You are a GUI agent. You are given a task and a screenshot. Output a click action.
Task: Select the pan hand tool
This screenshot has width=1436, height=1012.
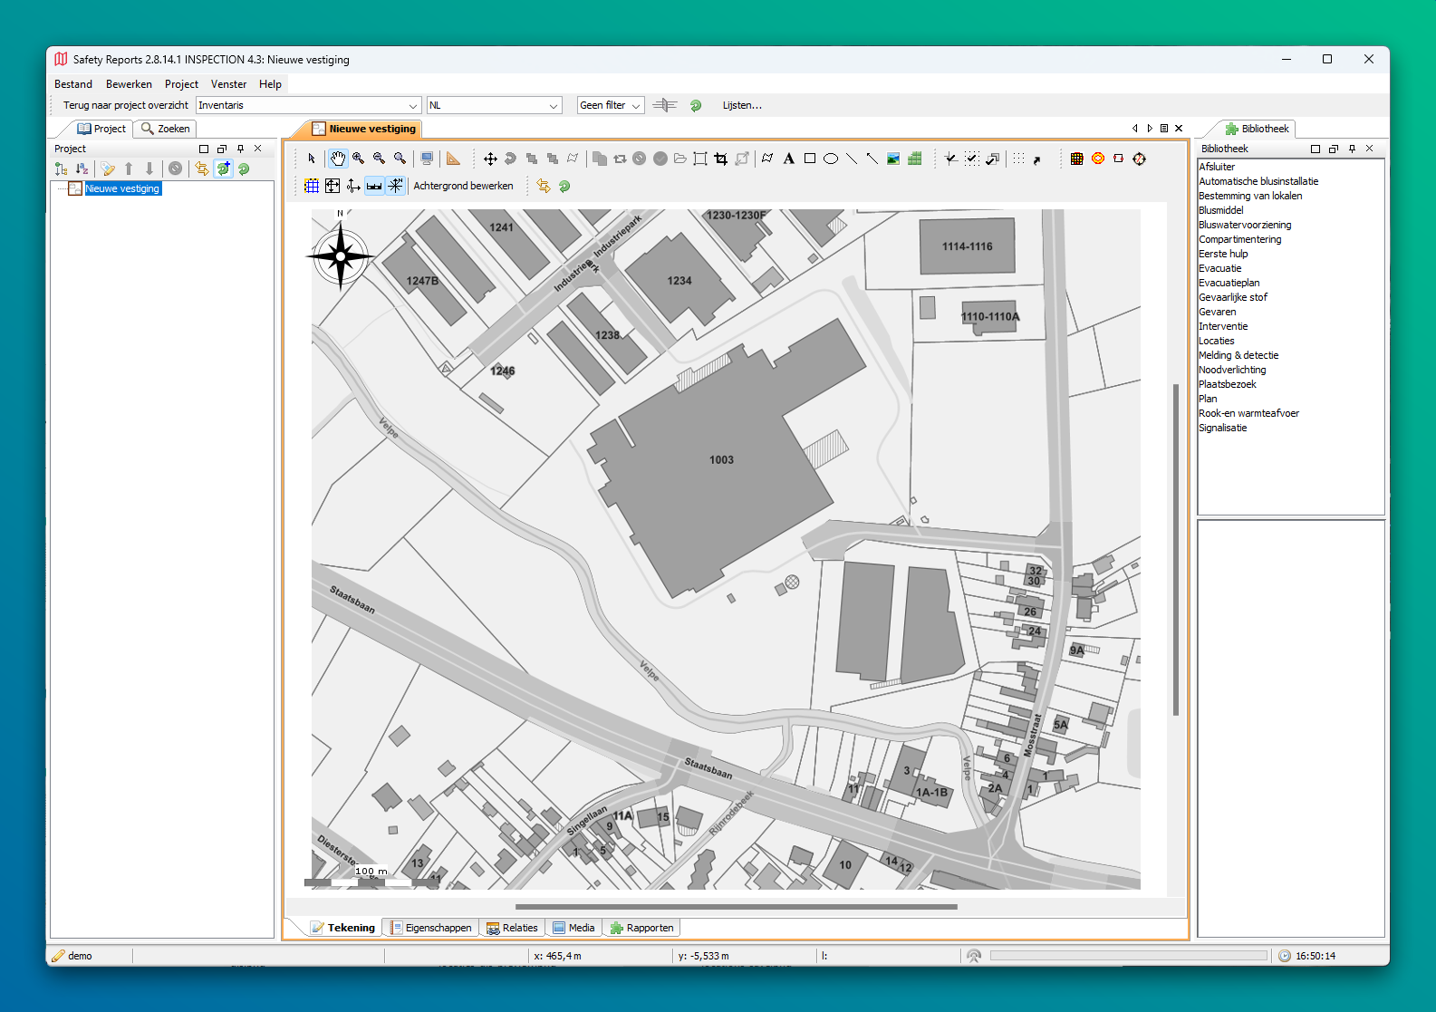pyautogui.click(x=337, y=159)
